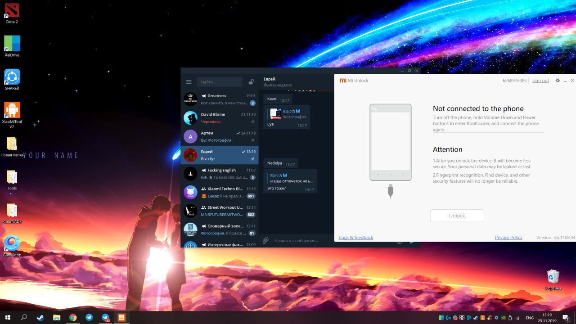Click the attach file paperclip in Telegram
Image resolution: width=576 pixels, height=324 pixels.
point(265,241)
